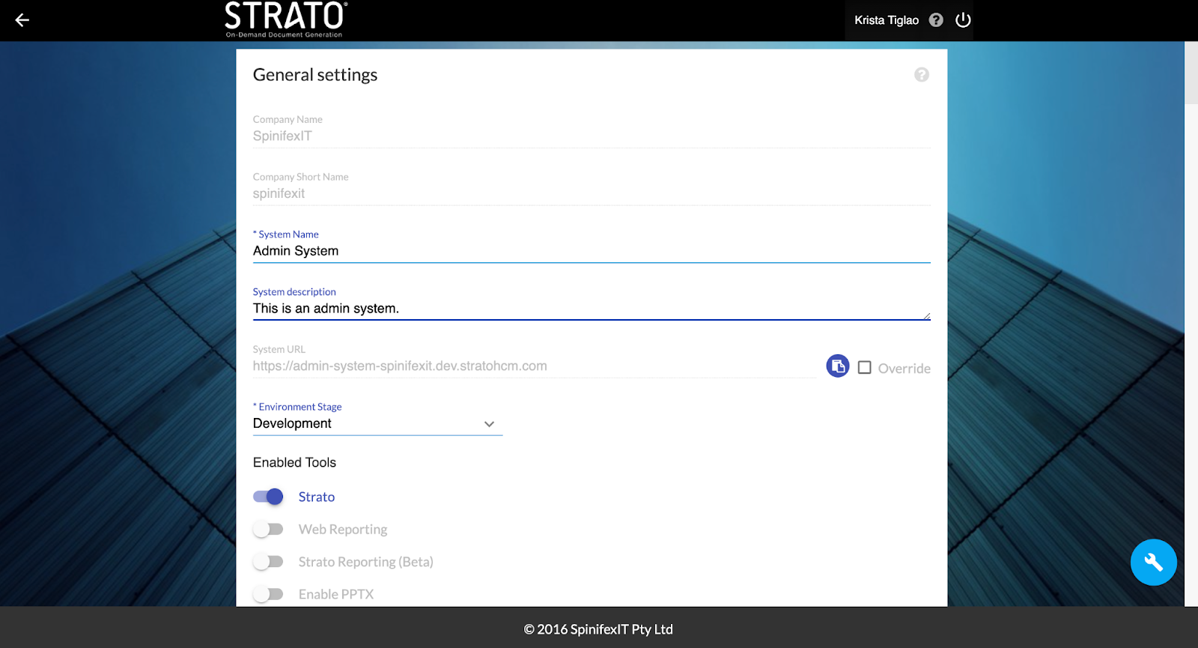Click the page vertical scrollbar
The width and height of the screenshot is (1198, 648).
point(1191,75)
